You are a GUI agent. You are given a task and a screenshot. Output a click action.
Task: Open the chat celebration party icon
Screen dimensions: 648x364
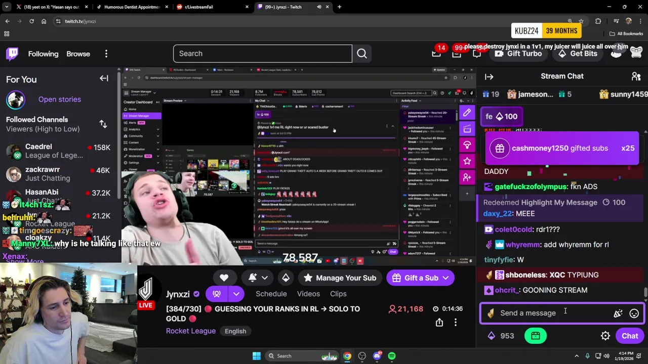click(x=618, y=313)
